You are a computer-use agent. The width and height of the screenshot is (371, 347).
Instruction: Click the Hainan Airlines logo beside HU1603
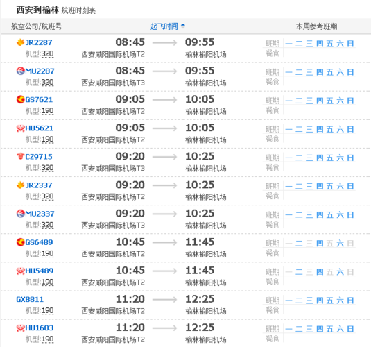(x=20, y=328)
